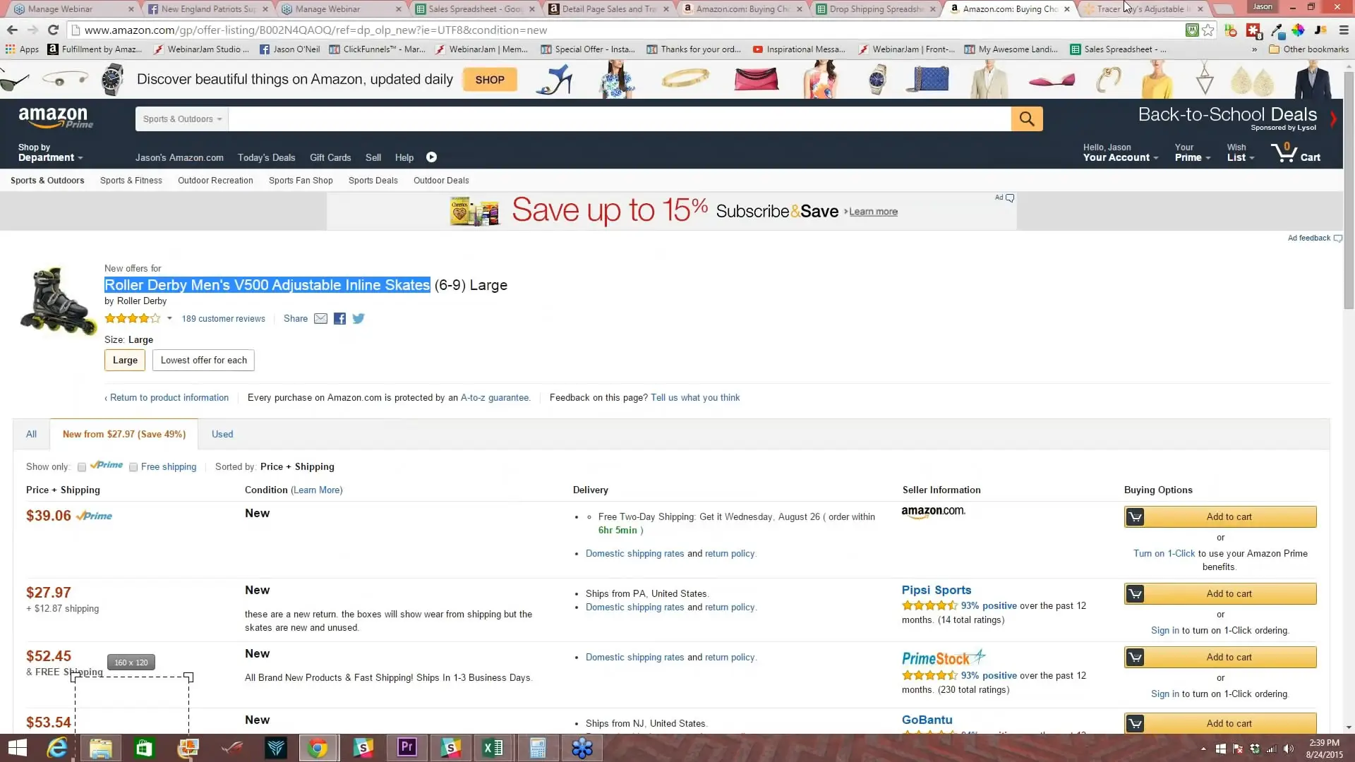This screenshot has width=1355, height=762.
Task: Open Internet Explorer from the taskbar
Action: (x=56, y=748)
